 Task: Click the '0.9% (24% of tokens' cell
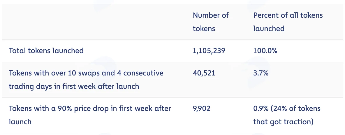point(287,109)
